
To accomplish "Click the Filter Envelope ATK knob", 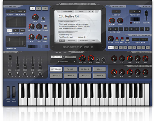I will 122,58.
